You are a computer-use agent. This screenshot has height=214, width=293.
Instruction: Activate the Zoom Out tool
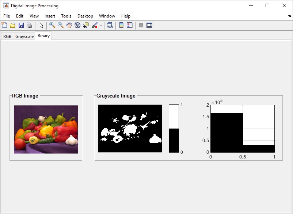point(61,25)
